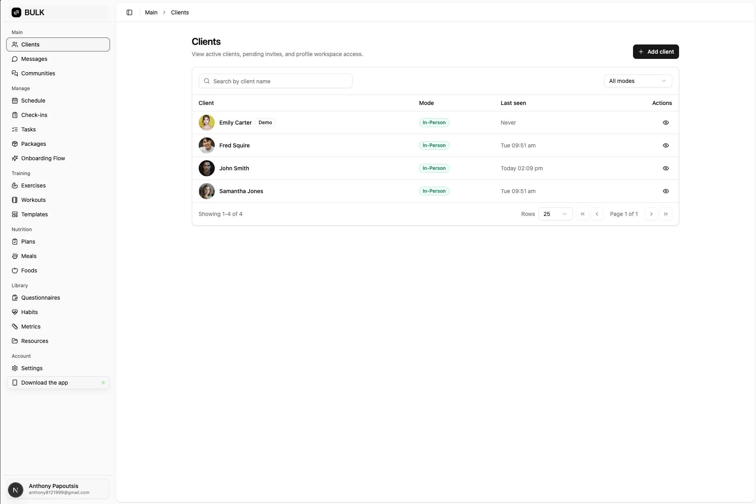Click the Last seen column header
This screenshot has width=756, height=504.
click(513, 103)
